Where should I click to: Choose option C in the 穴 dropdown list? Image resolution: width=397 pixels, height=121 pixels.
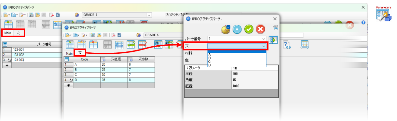coord(237,61)
